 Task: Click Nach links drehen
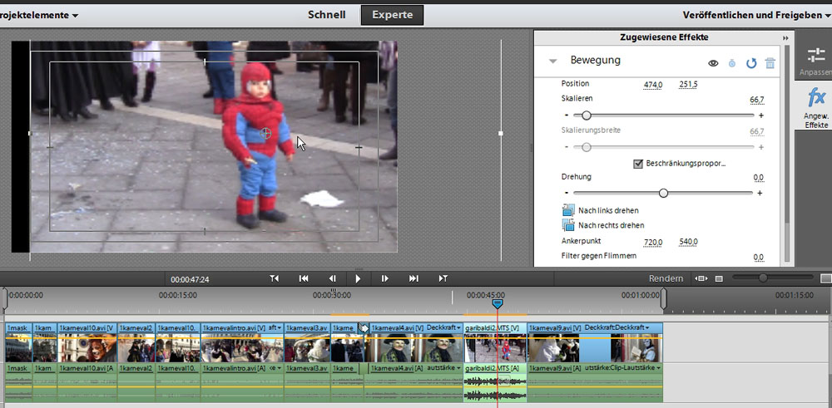pyautogui.click(x=600, y=210)
